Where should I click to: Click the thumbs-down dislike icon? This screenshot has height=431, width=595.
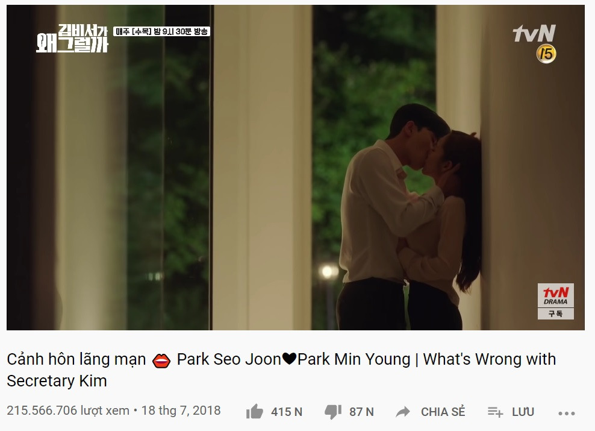[x=333, y=412]
